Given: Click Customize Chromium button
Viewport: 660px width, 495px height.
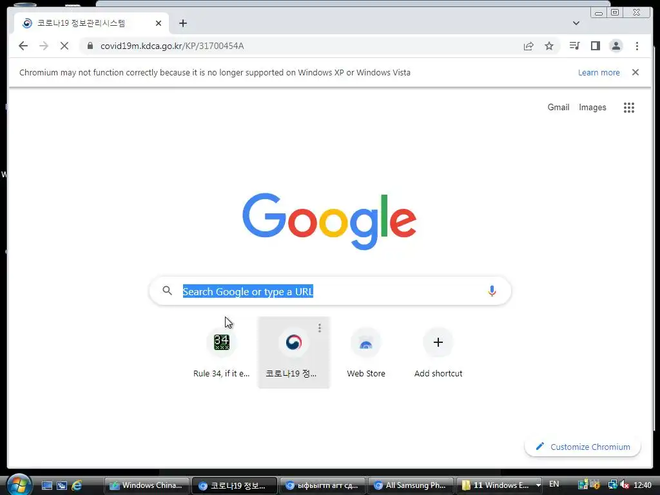Looking at the screenshot, I should click(x=583, y=447).
